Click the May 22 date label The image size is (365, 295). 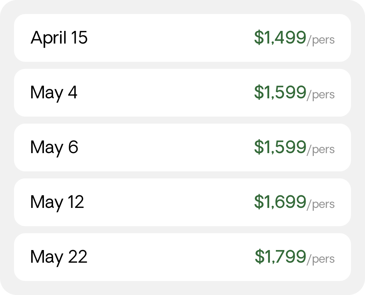(59, 257)
